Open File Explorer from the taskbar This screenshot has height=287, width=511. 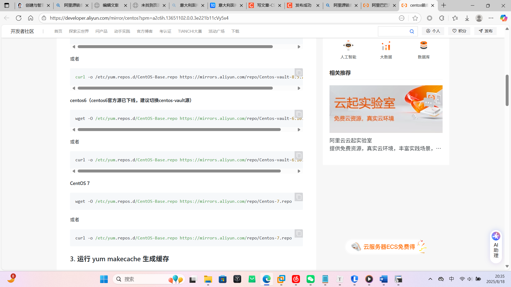[208, 279]
